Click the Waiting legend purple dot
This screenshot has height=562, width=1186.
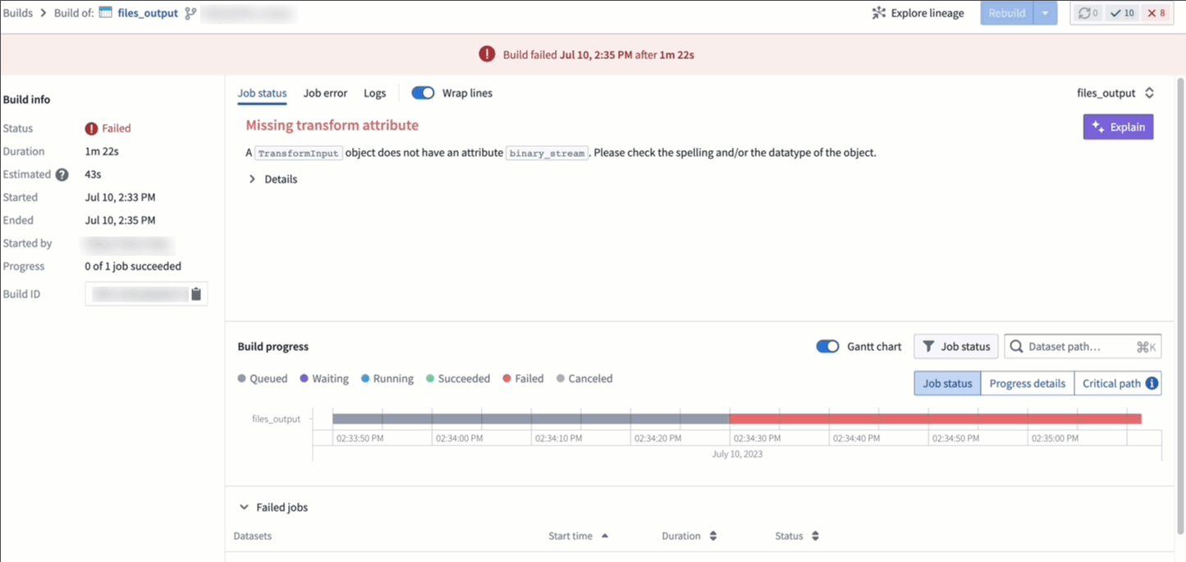pos(305,379)
